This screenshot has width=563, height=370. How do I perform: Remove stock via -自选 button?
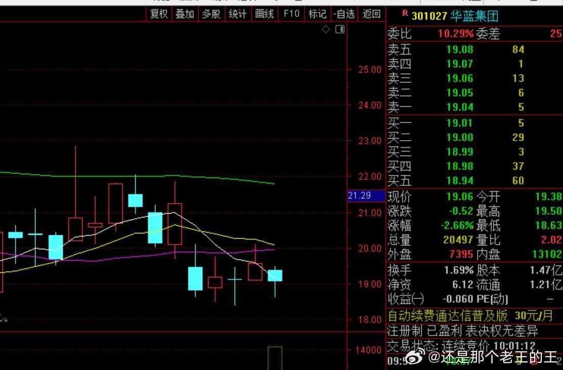[344, 14]
